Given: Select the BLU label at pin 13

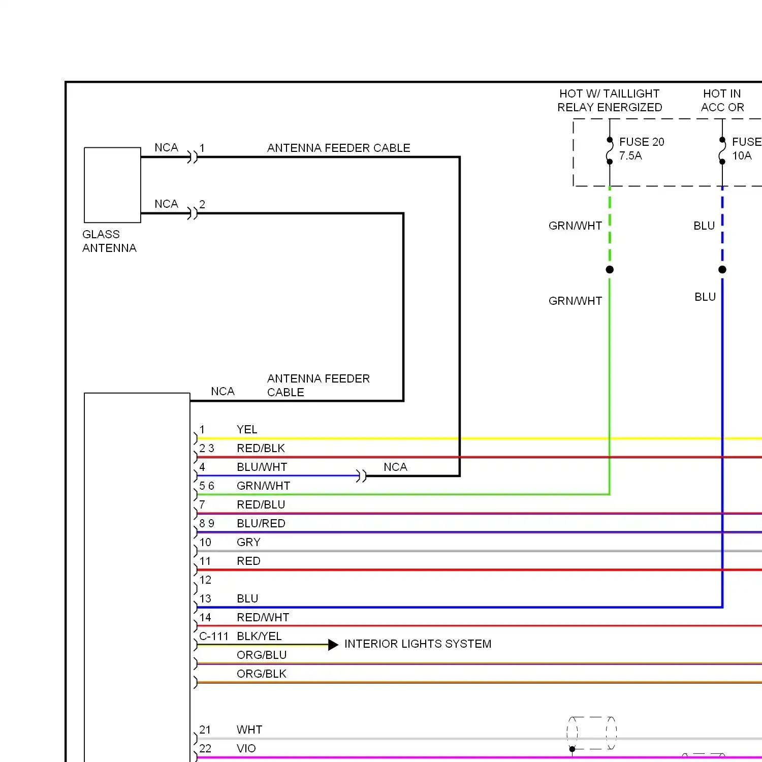Looking at the screenshot, I should (x=247, y=598).
